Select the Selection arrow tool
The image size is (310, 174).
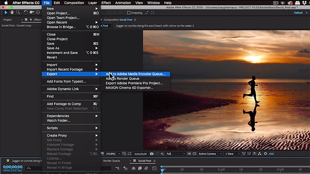click(6, 12)
